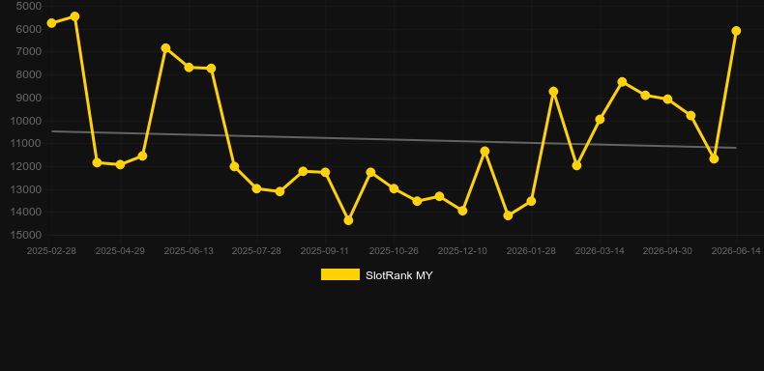Click the 9000 y-axis label
Viewport: 764px width, 371px height.
pyautogui.click(x=29, y=98)
